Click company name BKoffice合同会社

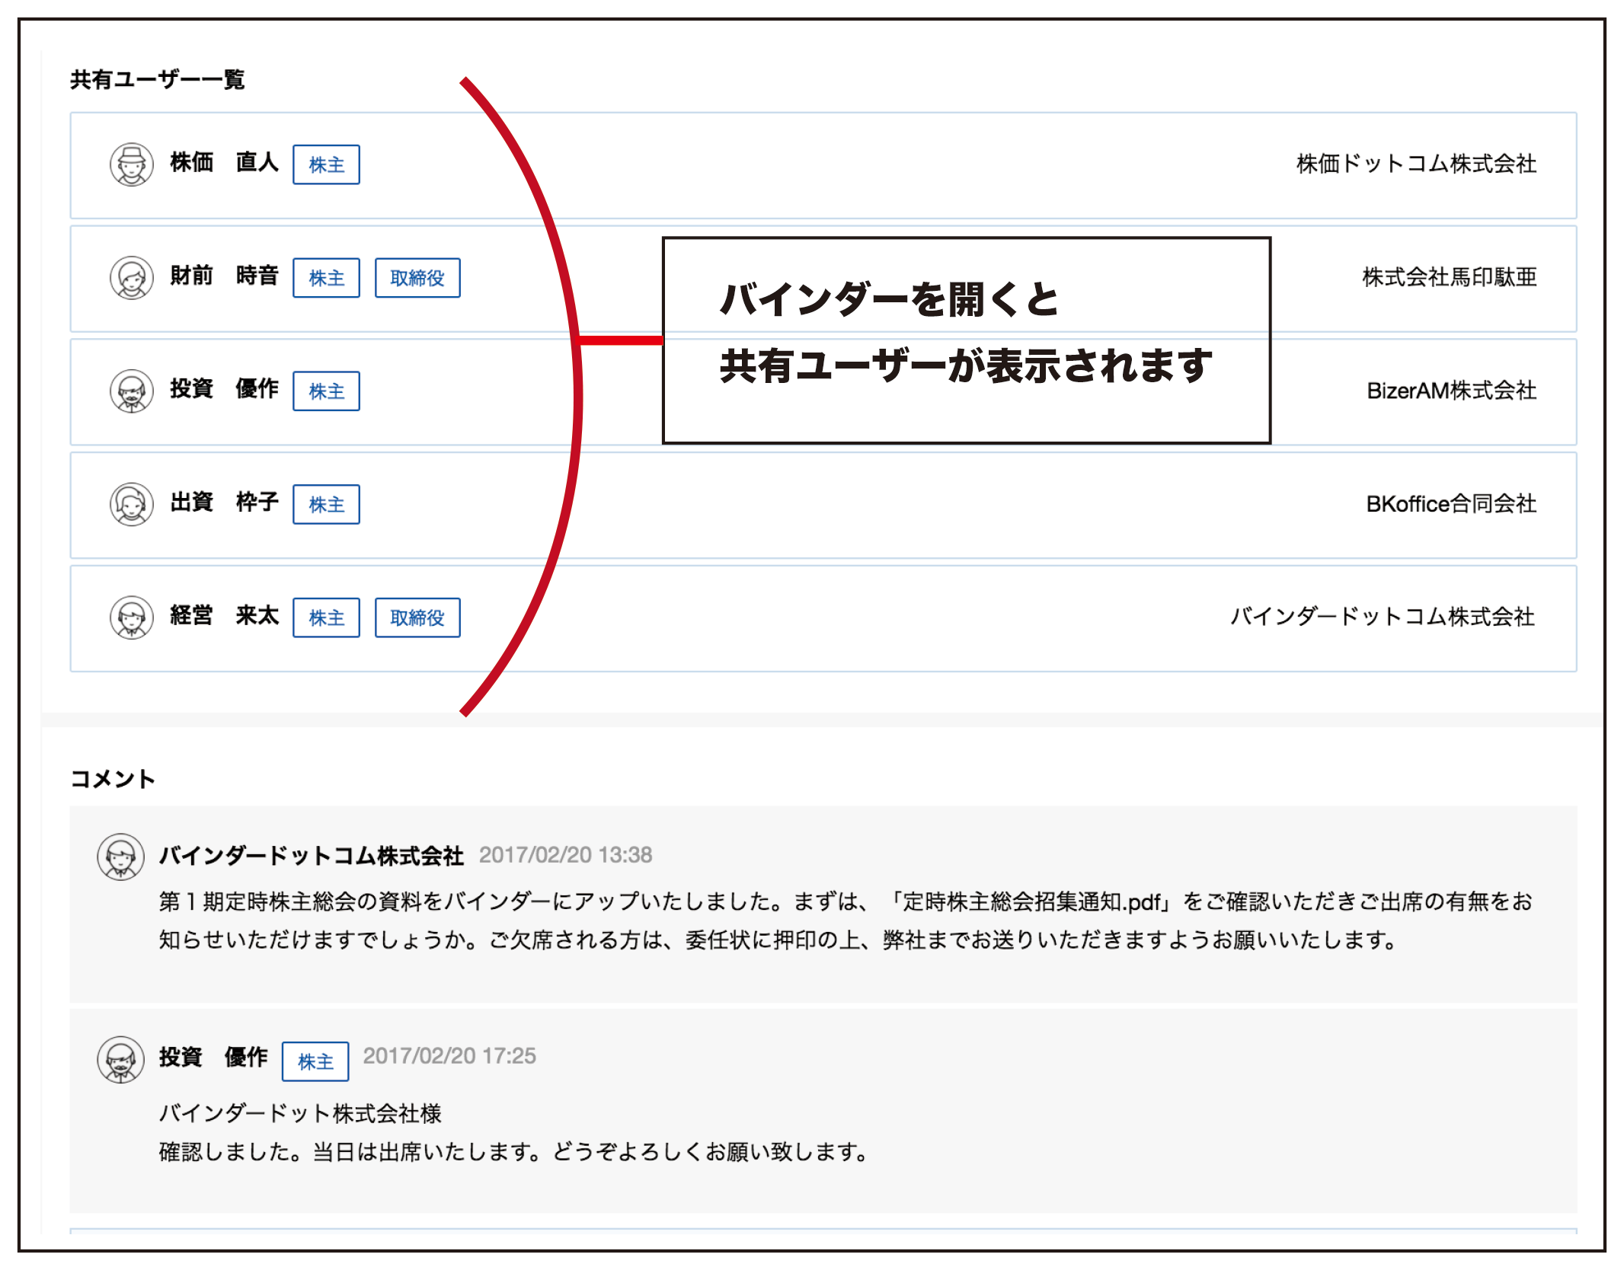tap(1451, 504)
